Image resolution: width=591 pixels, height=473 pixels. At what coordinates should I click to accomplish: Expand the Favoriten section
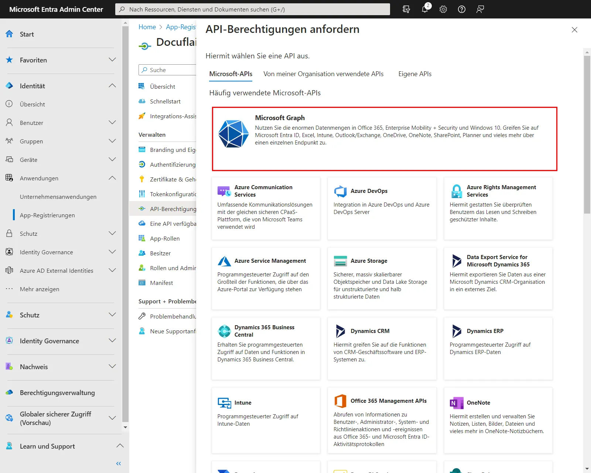[x=112, y=60]
